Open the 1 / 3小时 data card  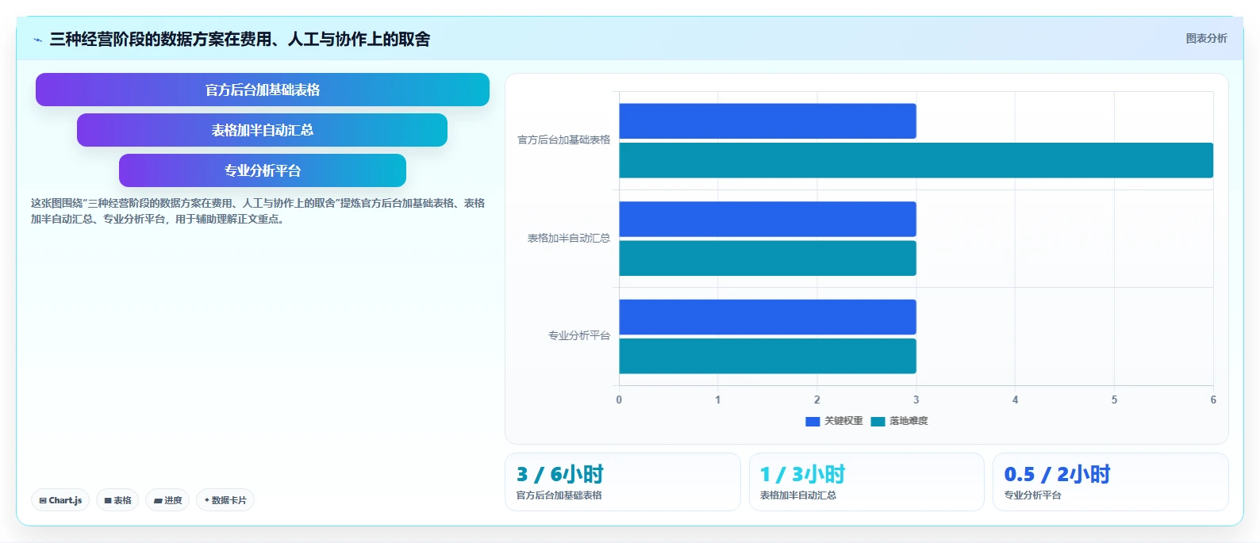(x=866, y=482)
